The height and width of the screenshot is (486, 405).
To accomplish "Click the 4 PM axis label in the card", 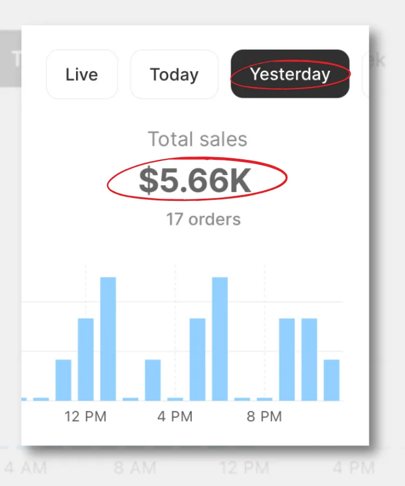I will click(175, 416).
